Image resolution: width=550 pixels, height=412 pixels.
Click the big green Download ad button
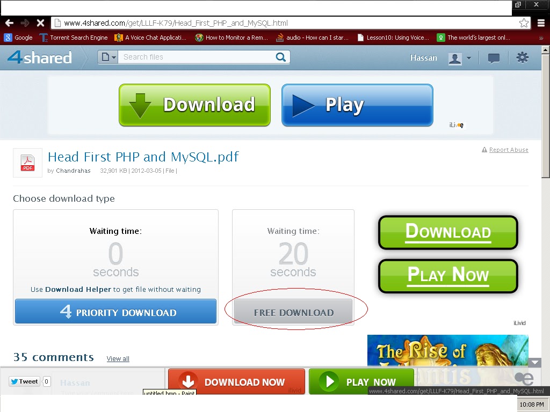pos(194,105)
